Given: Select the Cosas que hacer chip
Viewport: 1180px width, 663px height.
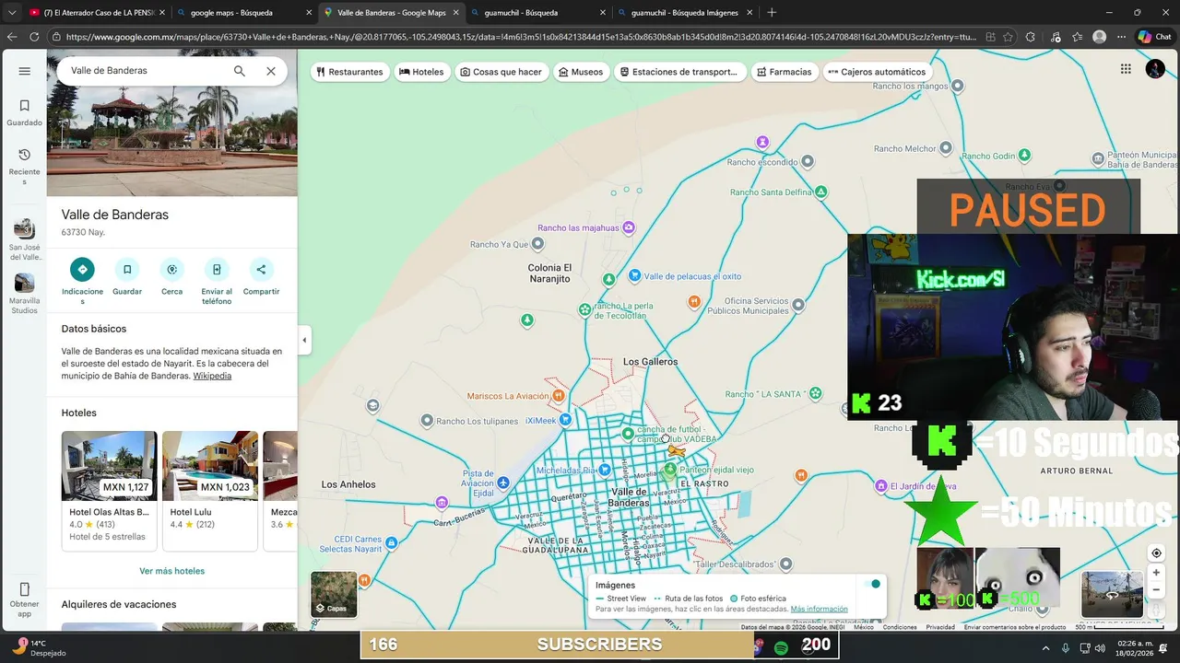Looking at the screenshot, I should (x=501, y=72).
